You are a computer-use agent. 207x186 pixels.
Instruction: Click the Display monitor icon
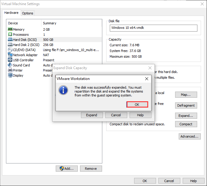point(10,75)
